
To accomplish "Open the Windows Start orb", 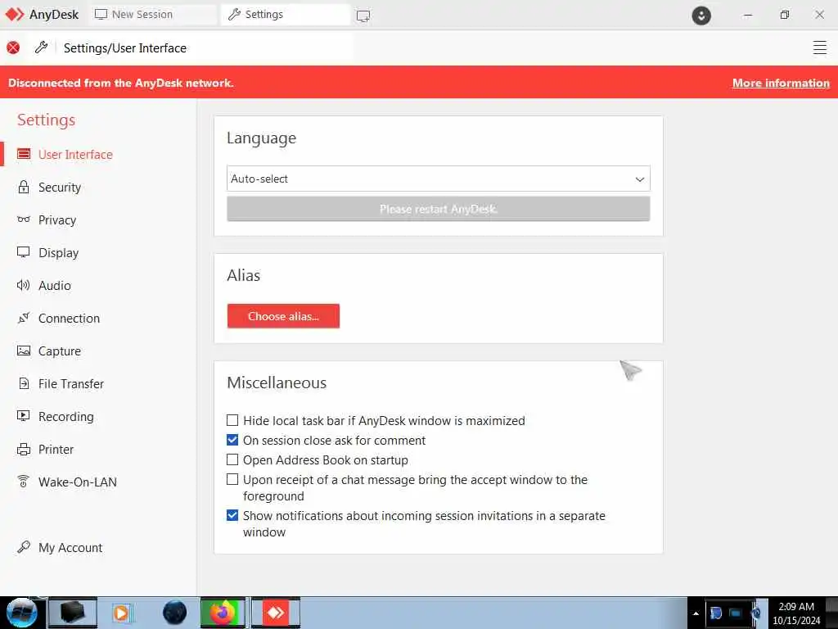I will tap(21, 613).
